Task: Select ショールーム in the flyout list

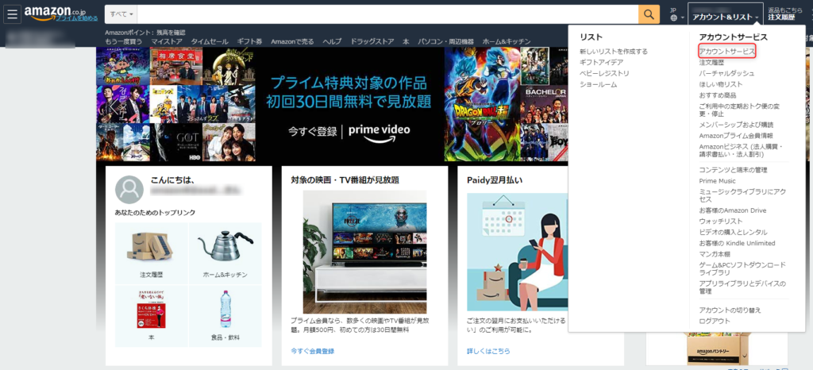Action: pyautogui.click(x=599, y=84)
